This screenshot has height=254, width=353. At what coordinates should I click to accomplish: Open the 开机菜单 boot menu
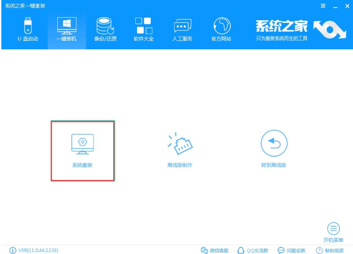[x=334, y=231]
